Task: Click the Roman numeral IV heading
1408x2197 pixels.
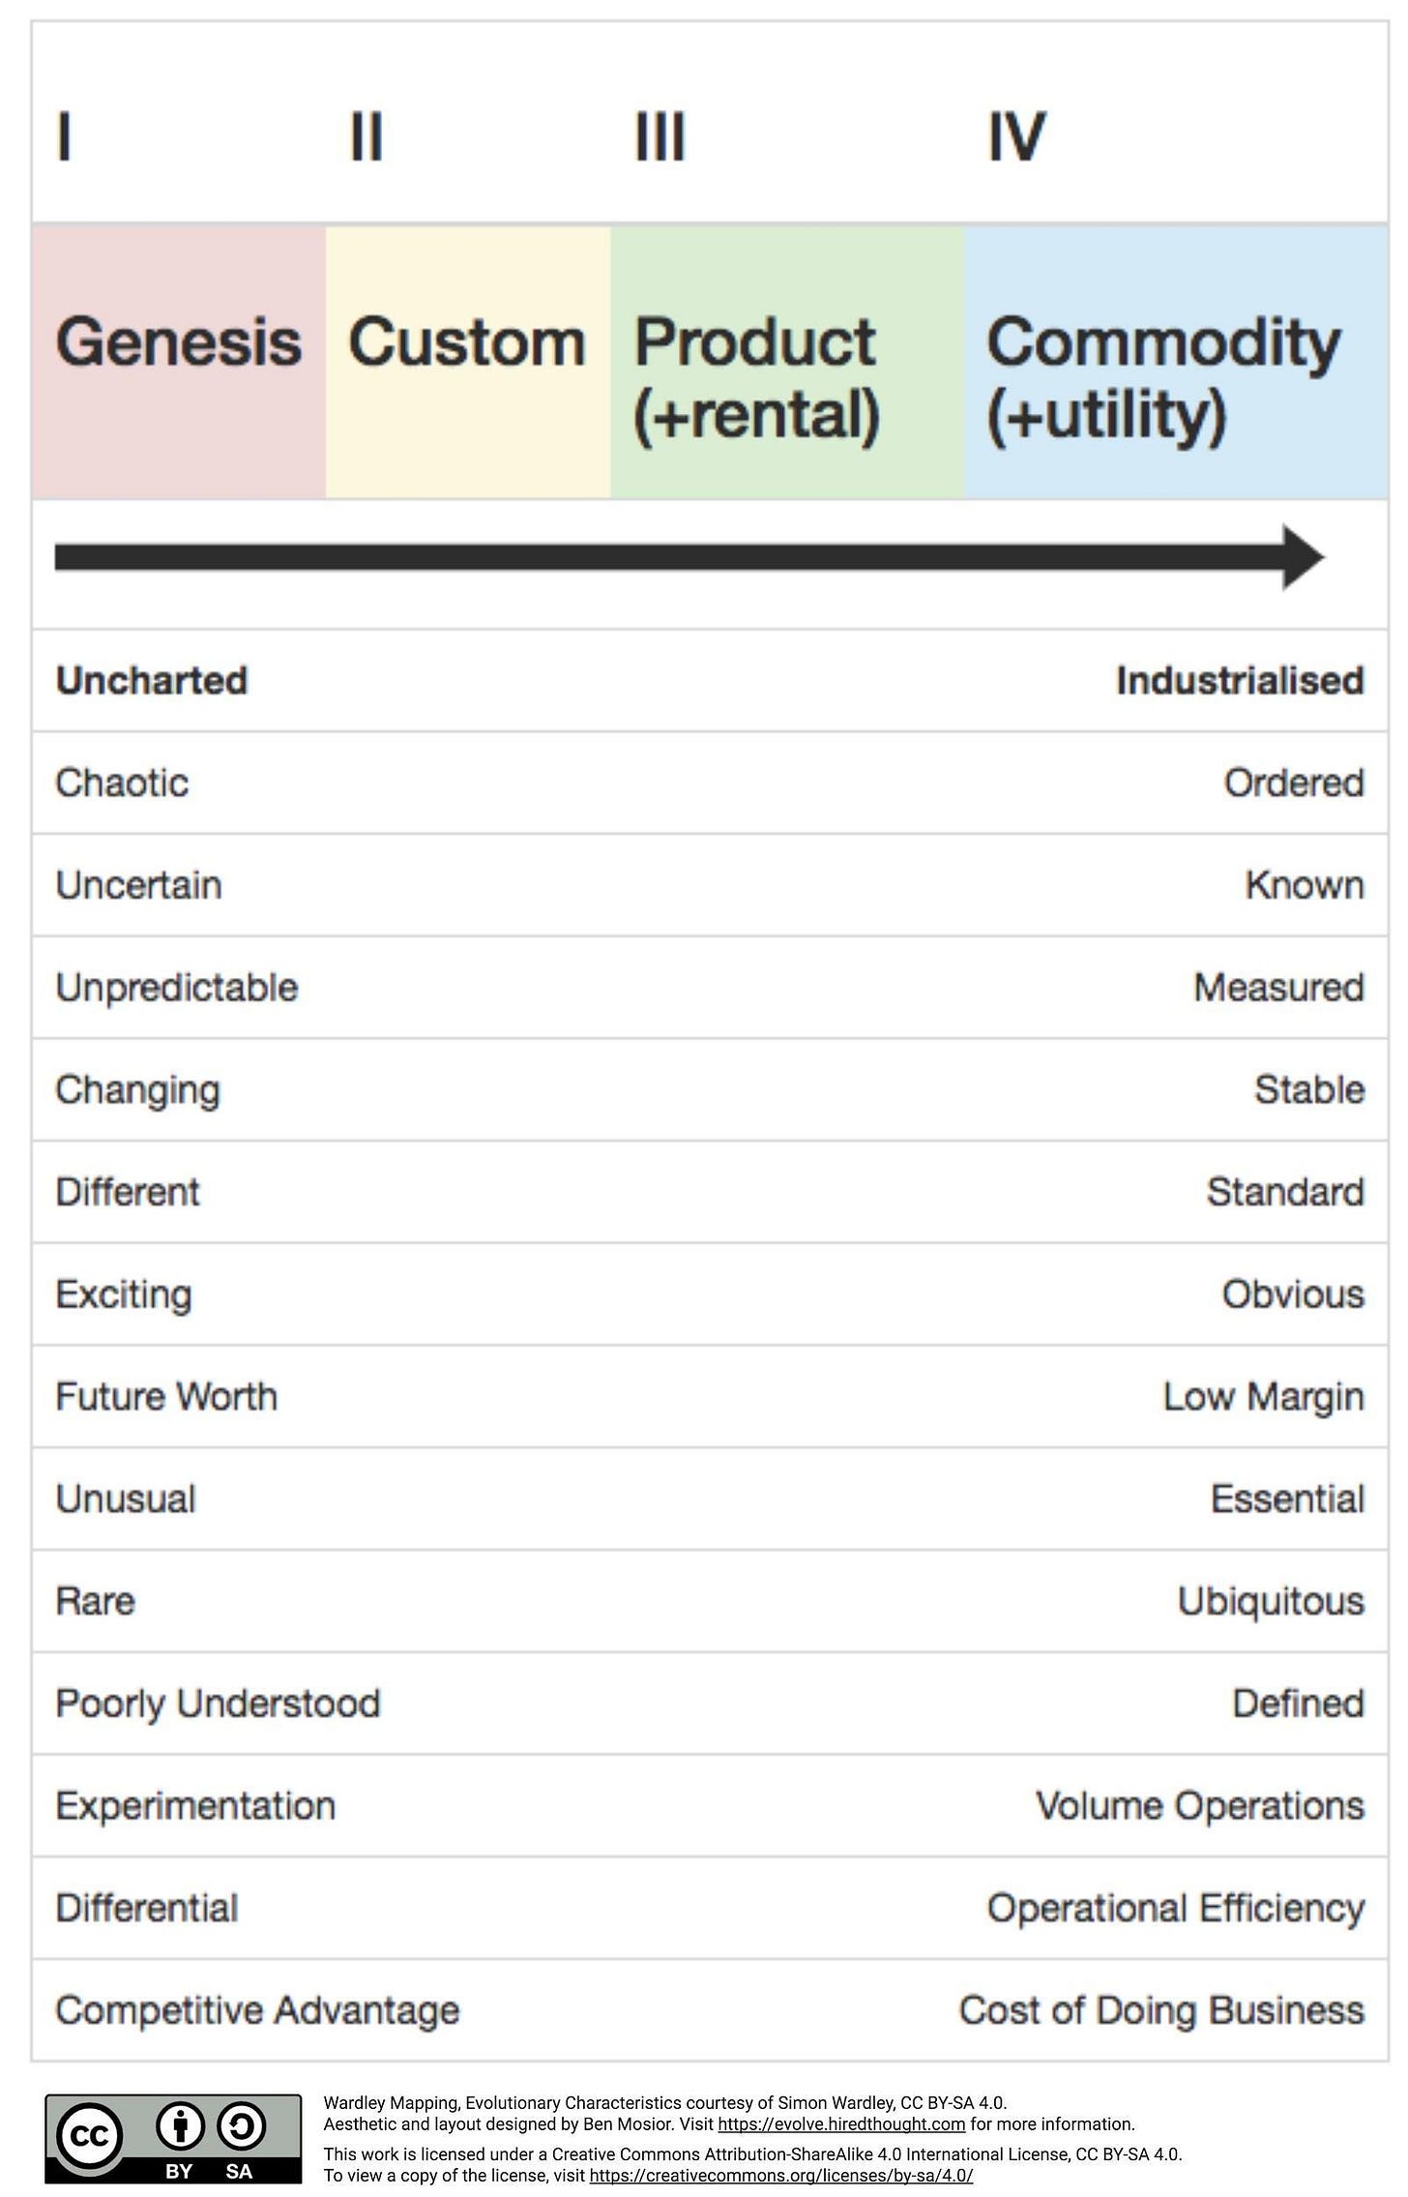Action: [x=1016, y=136]
